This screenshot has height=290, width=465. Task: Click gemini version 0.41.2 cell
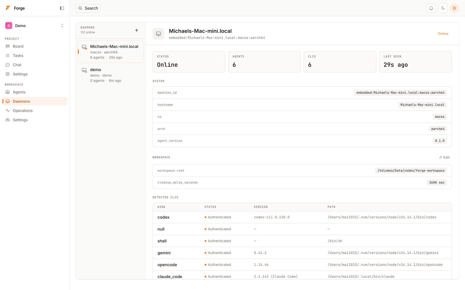(260, 253)
